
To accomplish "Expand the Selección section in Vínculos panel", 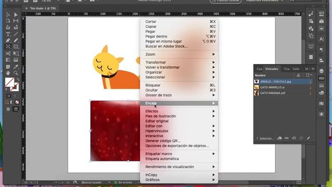I will tap(257, 139).
